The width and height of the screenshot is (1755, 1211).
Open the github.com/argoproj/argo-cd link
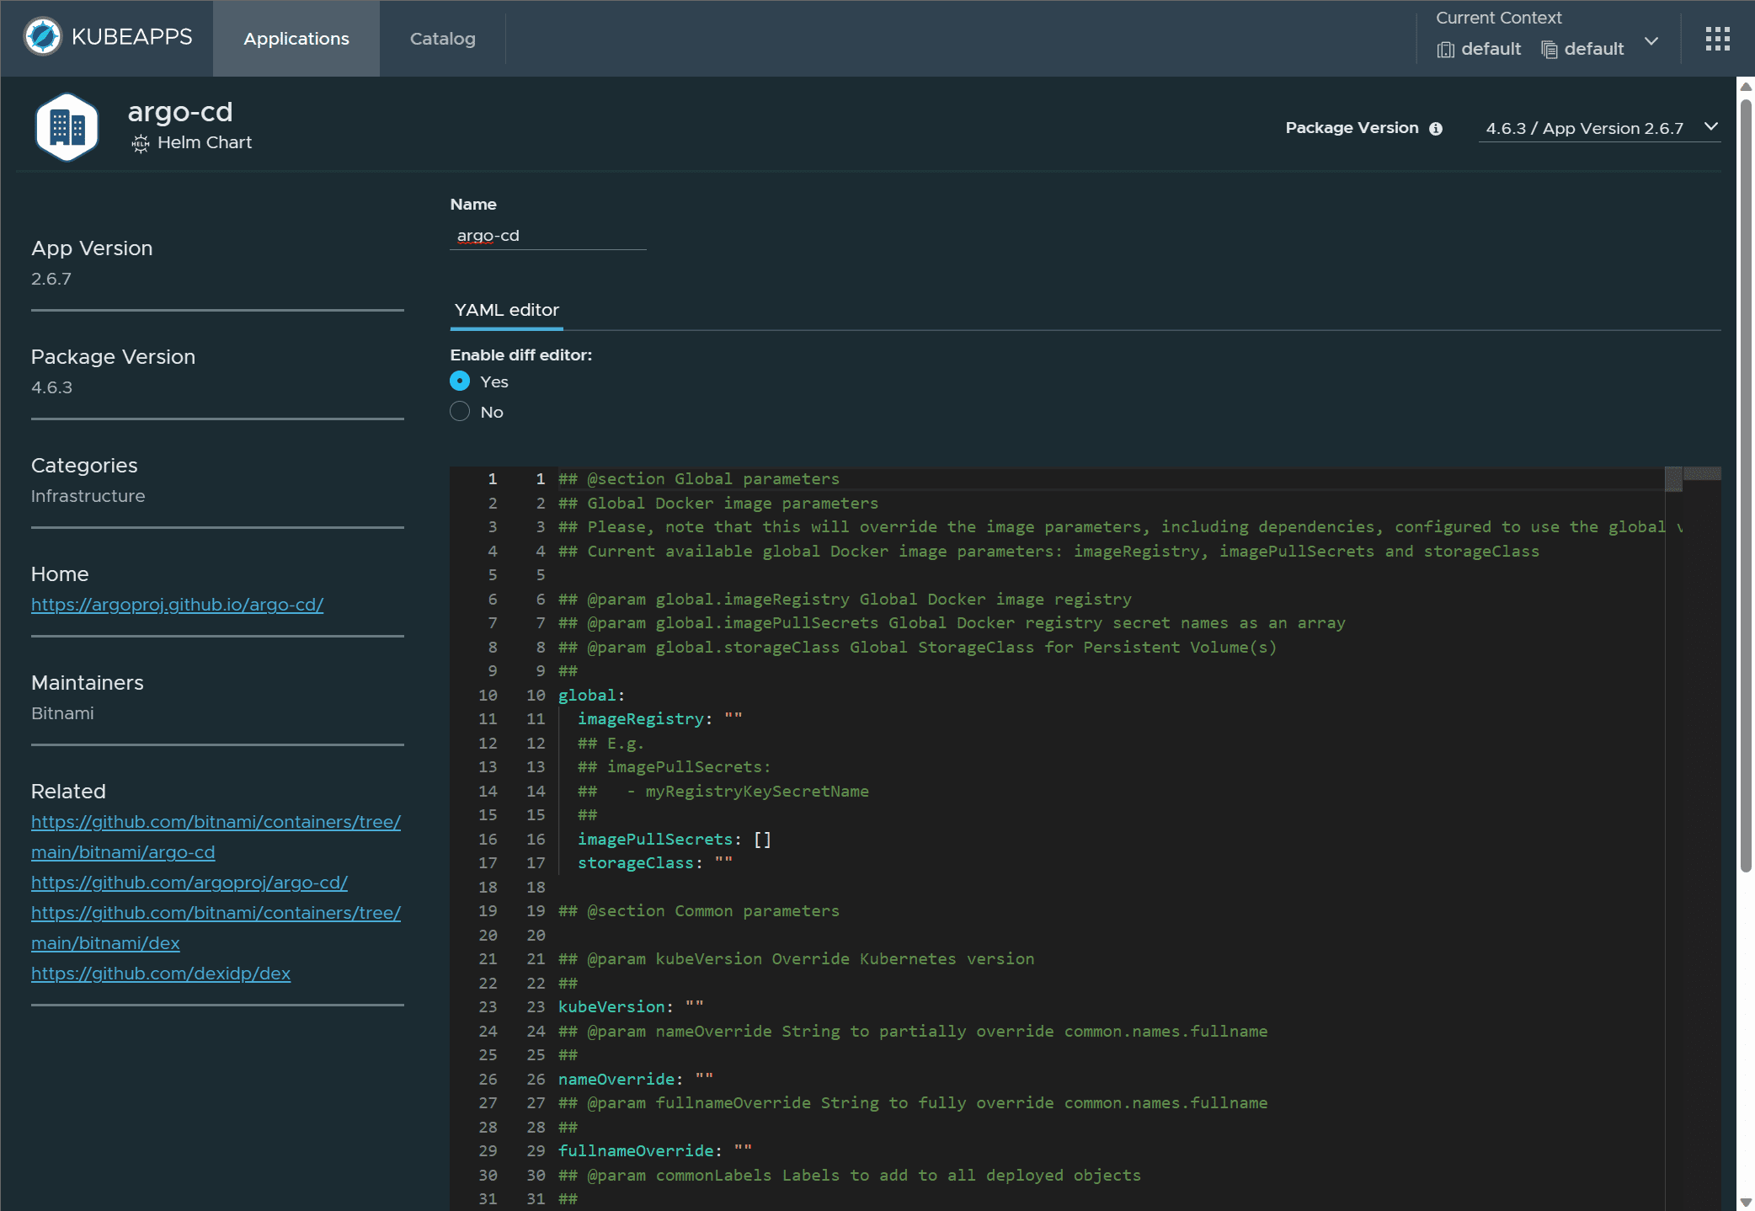(x=189, y=883)
